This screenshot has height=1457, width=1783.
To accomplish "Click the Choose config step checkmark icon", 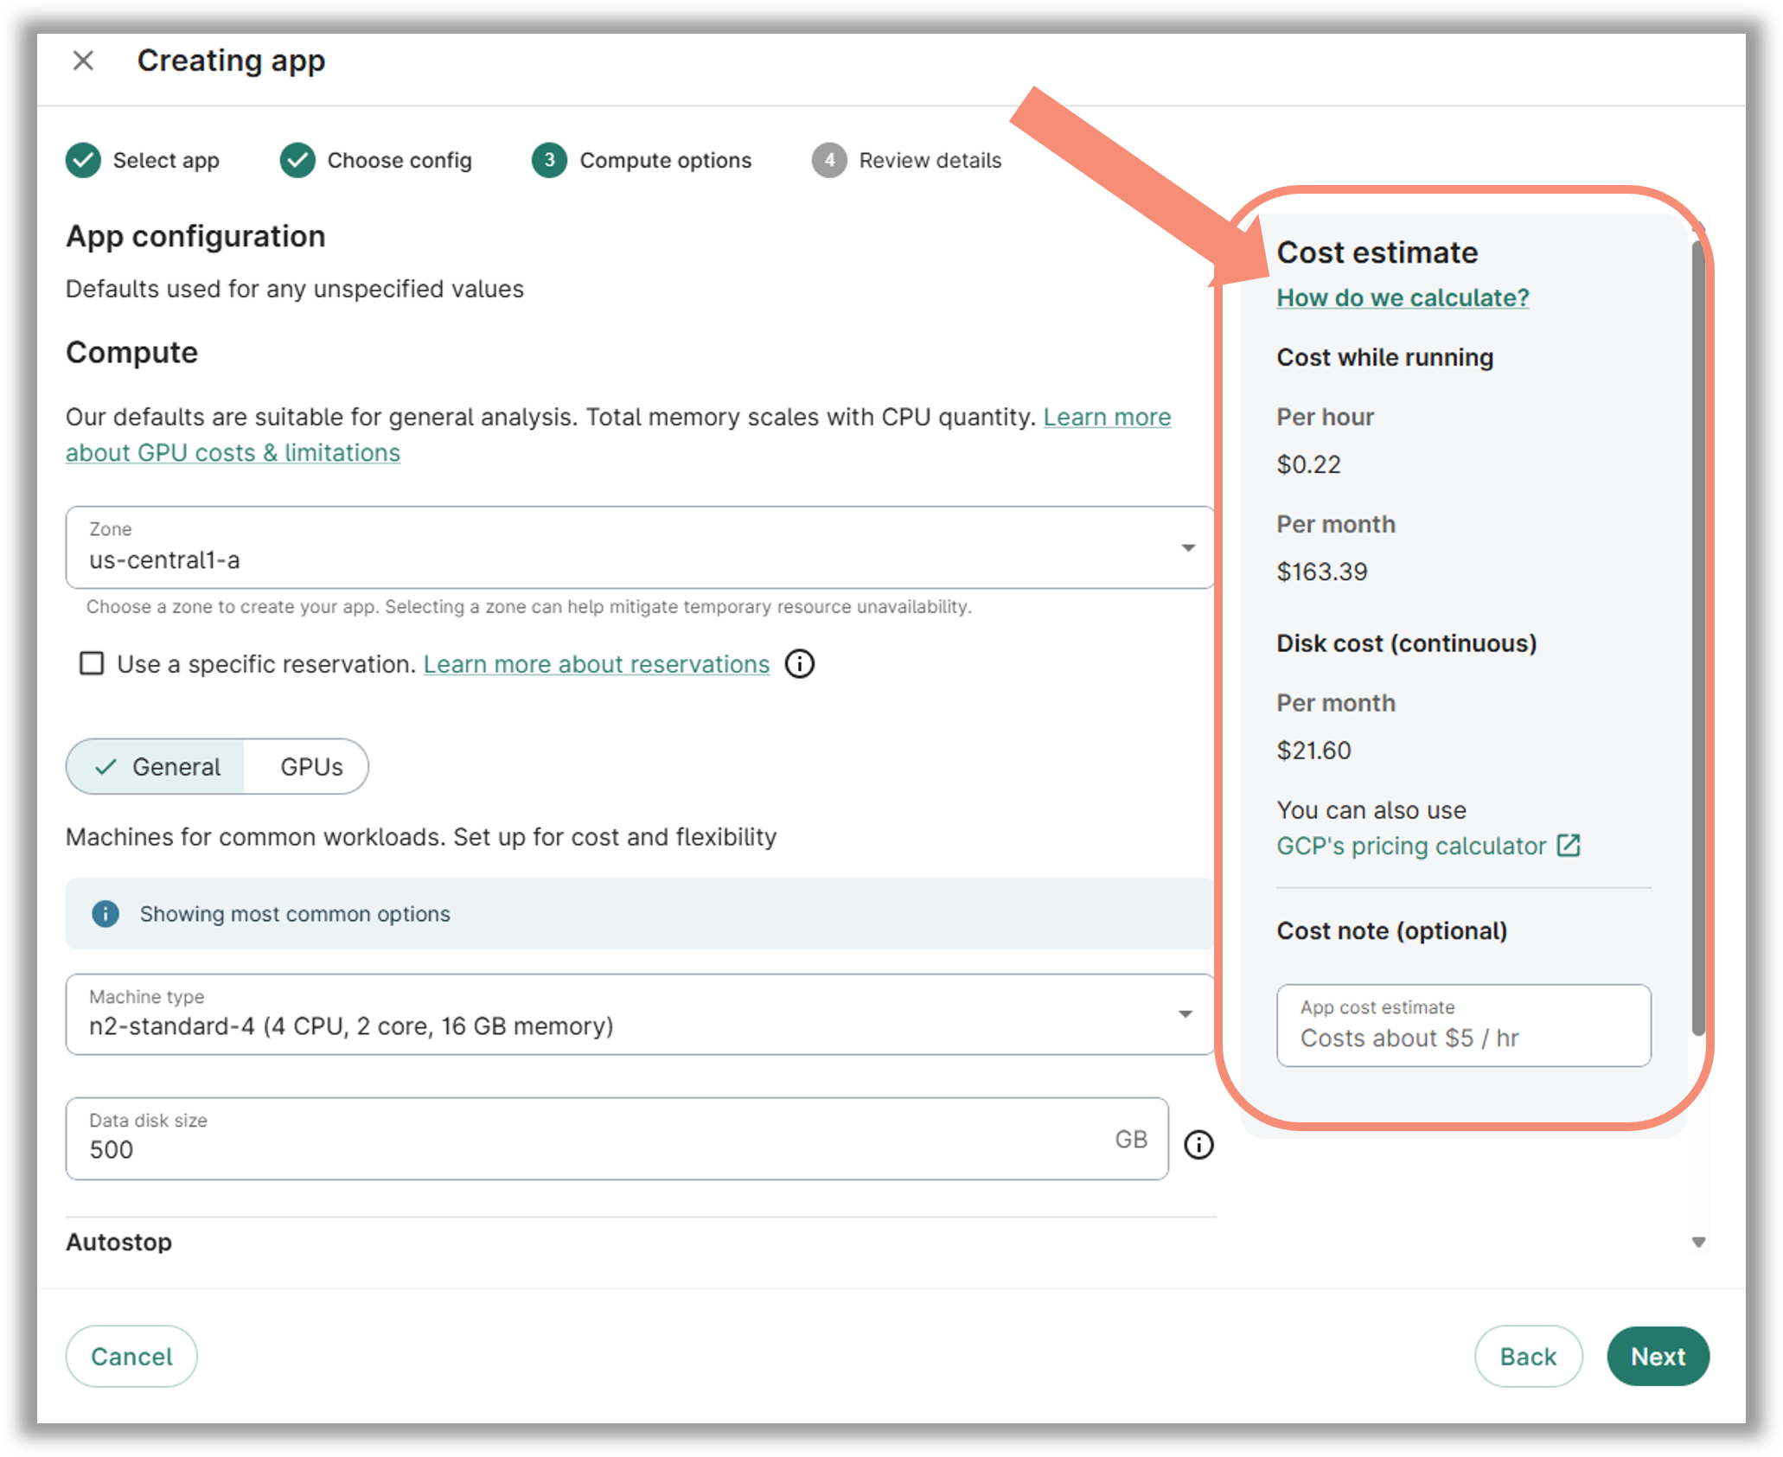I will pos(297,160).
